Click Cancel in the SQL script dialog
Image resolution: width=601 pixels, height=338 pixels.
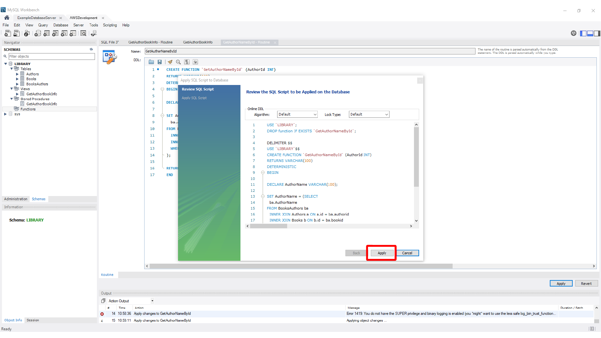coord(407,253)
